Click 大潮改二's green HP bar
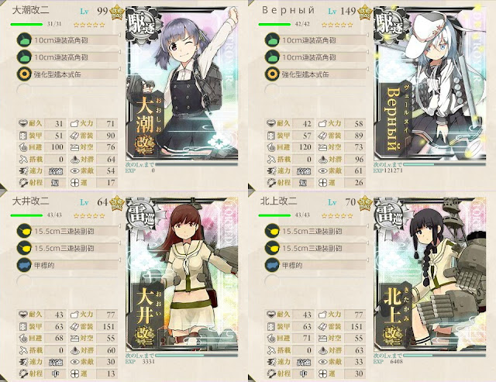Viewport: 496px width, 382px height. [x=26, y=24]
